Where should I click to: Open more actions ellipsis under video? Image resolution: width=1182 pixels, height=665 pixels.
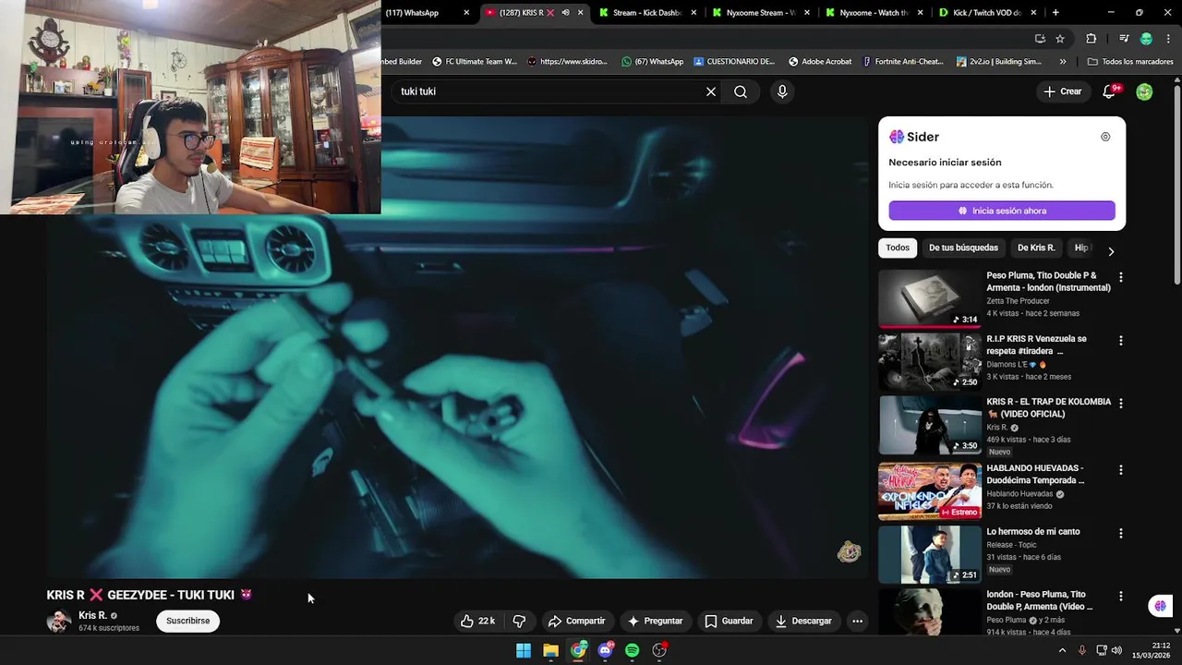click(x=857, y=621)
